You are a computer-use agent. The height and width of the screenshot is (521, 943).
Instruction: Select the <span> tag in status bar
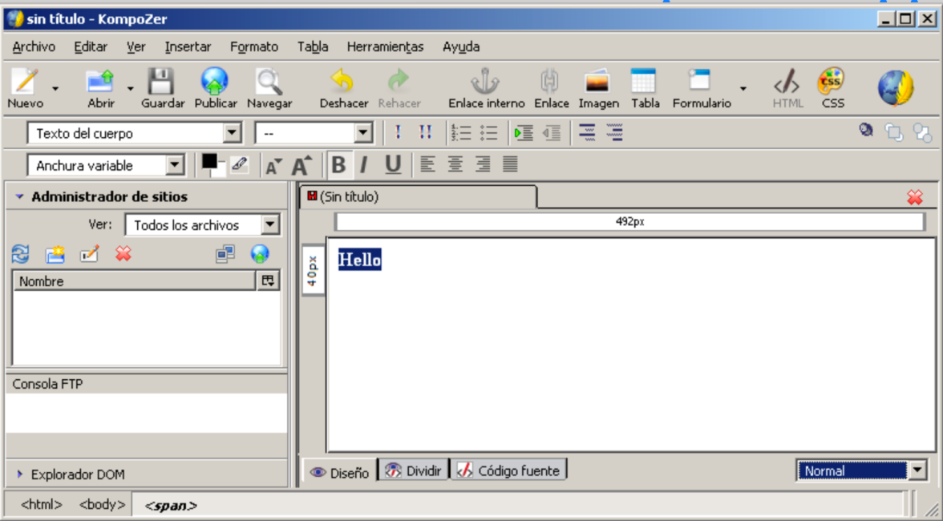(x=171, y=506)
